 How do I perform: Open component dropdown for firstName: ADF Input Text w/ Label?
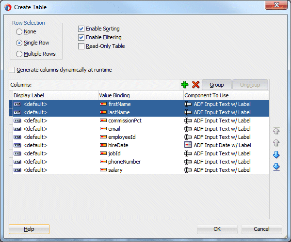(x=226, y=104)
